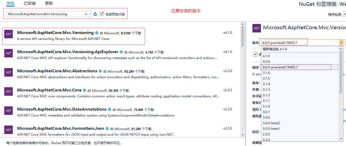The height and width of the screenshot is (146, 346).
Task: Select version 3.0.0-beta2 from the list
Action: pos(300,123)
